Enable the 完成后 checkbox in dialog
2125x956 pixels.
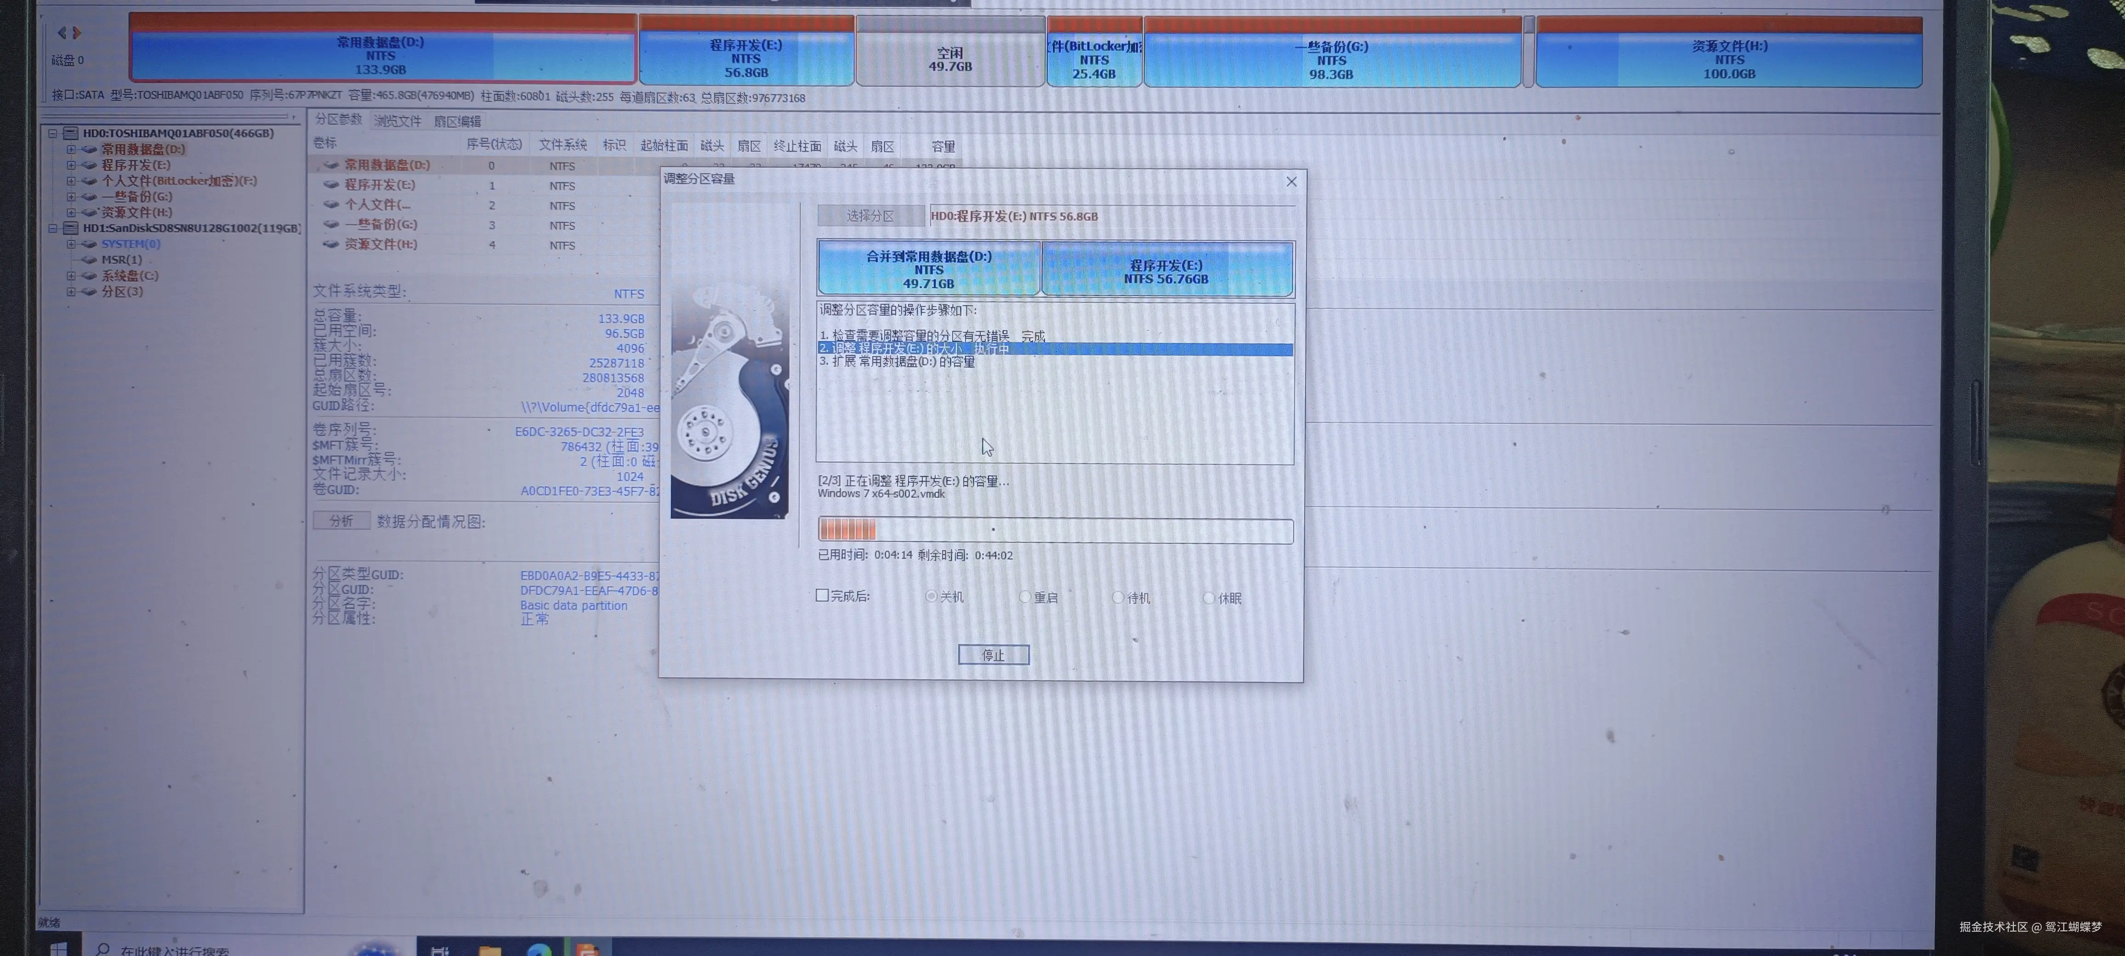(x=823, y=596)
